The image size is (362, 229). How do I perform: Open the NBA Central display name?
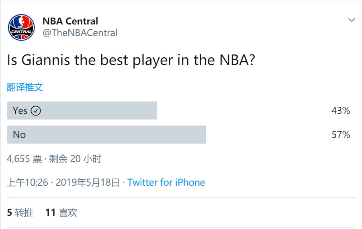[x=70, y=21]
